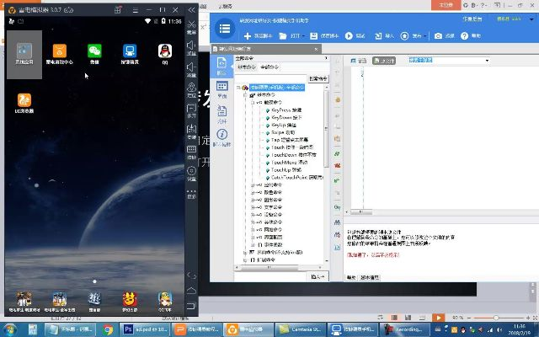
Task: Open the UC browser app
Action: click(24, 100)
